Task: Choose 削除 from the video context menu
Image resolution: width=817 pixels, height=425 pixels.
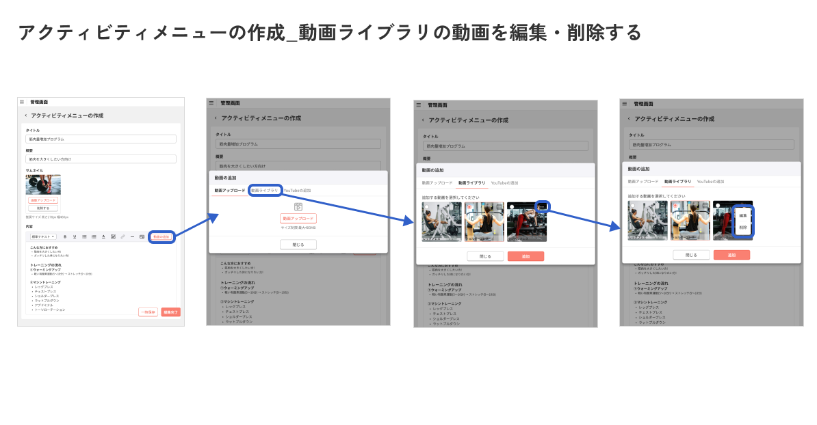Action: click(x=742, y=227)
